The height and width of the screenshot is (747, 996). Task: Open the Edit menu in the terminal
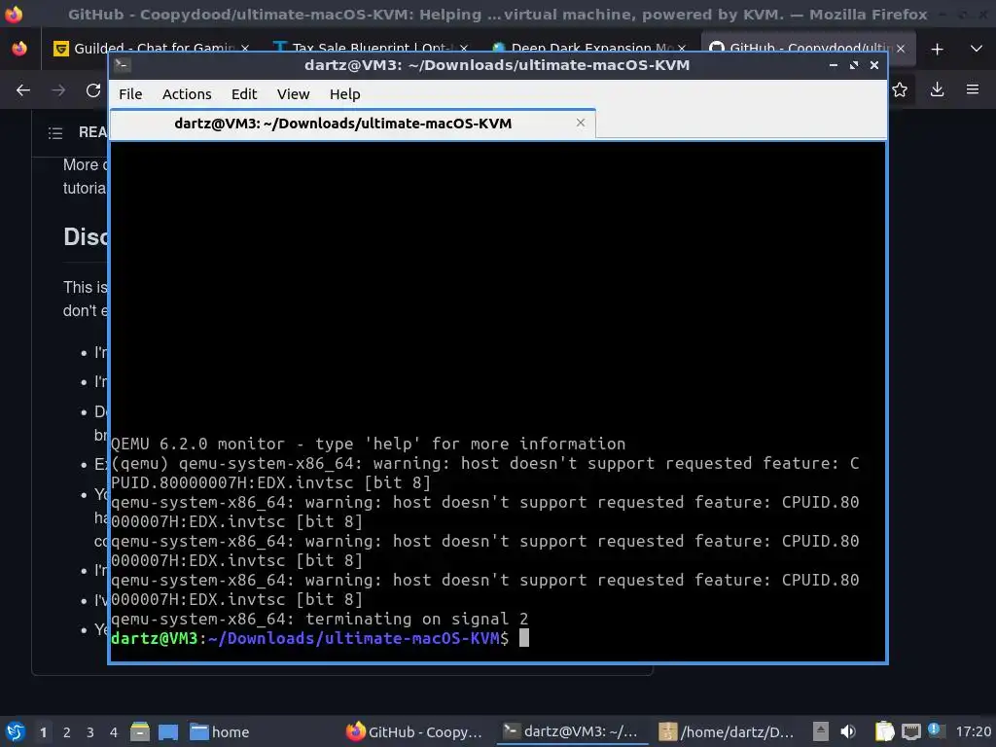tap(244, 94)
